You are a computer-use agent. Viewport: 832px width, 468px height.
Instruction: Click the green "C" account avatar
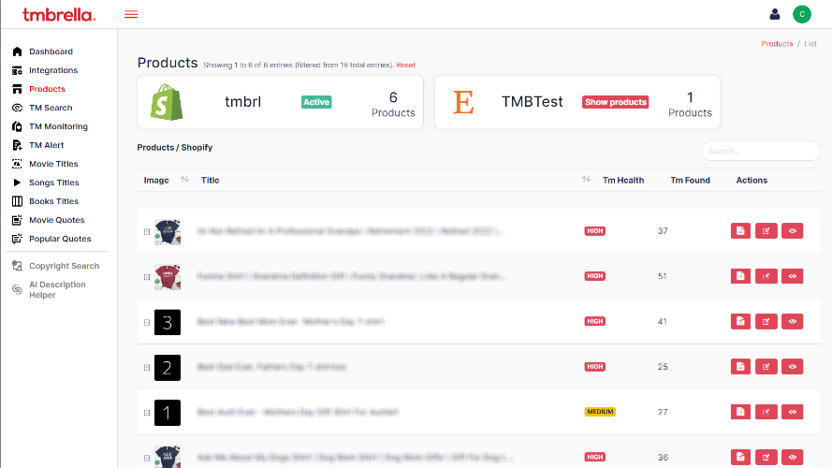(x=801, y=14)
